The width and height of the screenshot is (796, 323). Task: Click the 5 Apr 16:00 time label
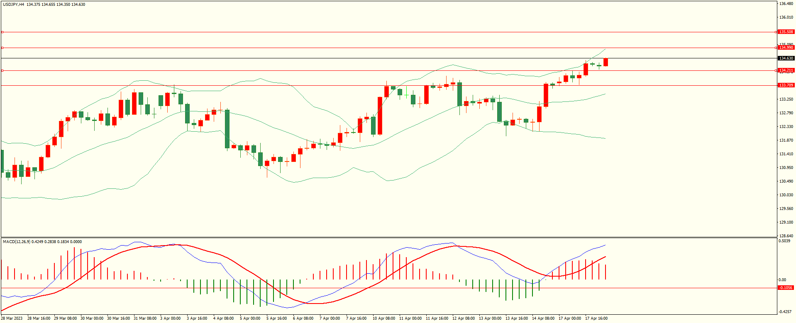tap(276, 318)
